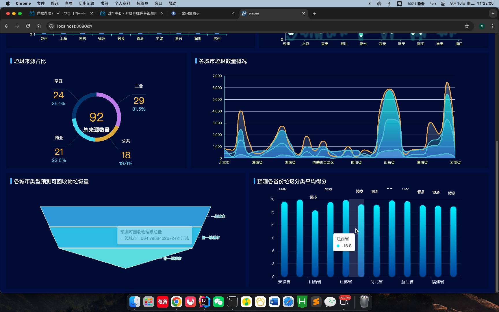Click the 家庭 value 24
This screenshot has height=312, width=499.
[x=58, y=95]
